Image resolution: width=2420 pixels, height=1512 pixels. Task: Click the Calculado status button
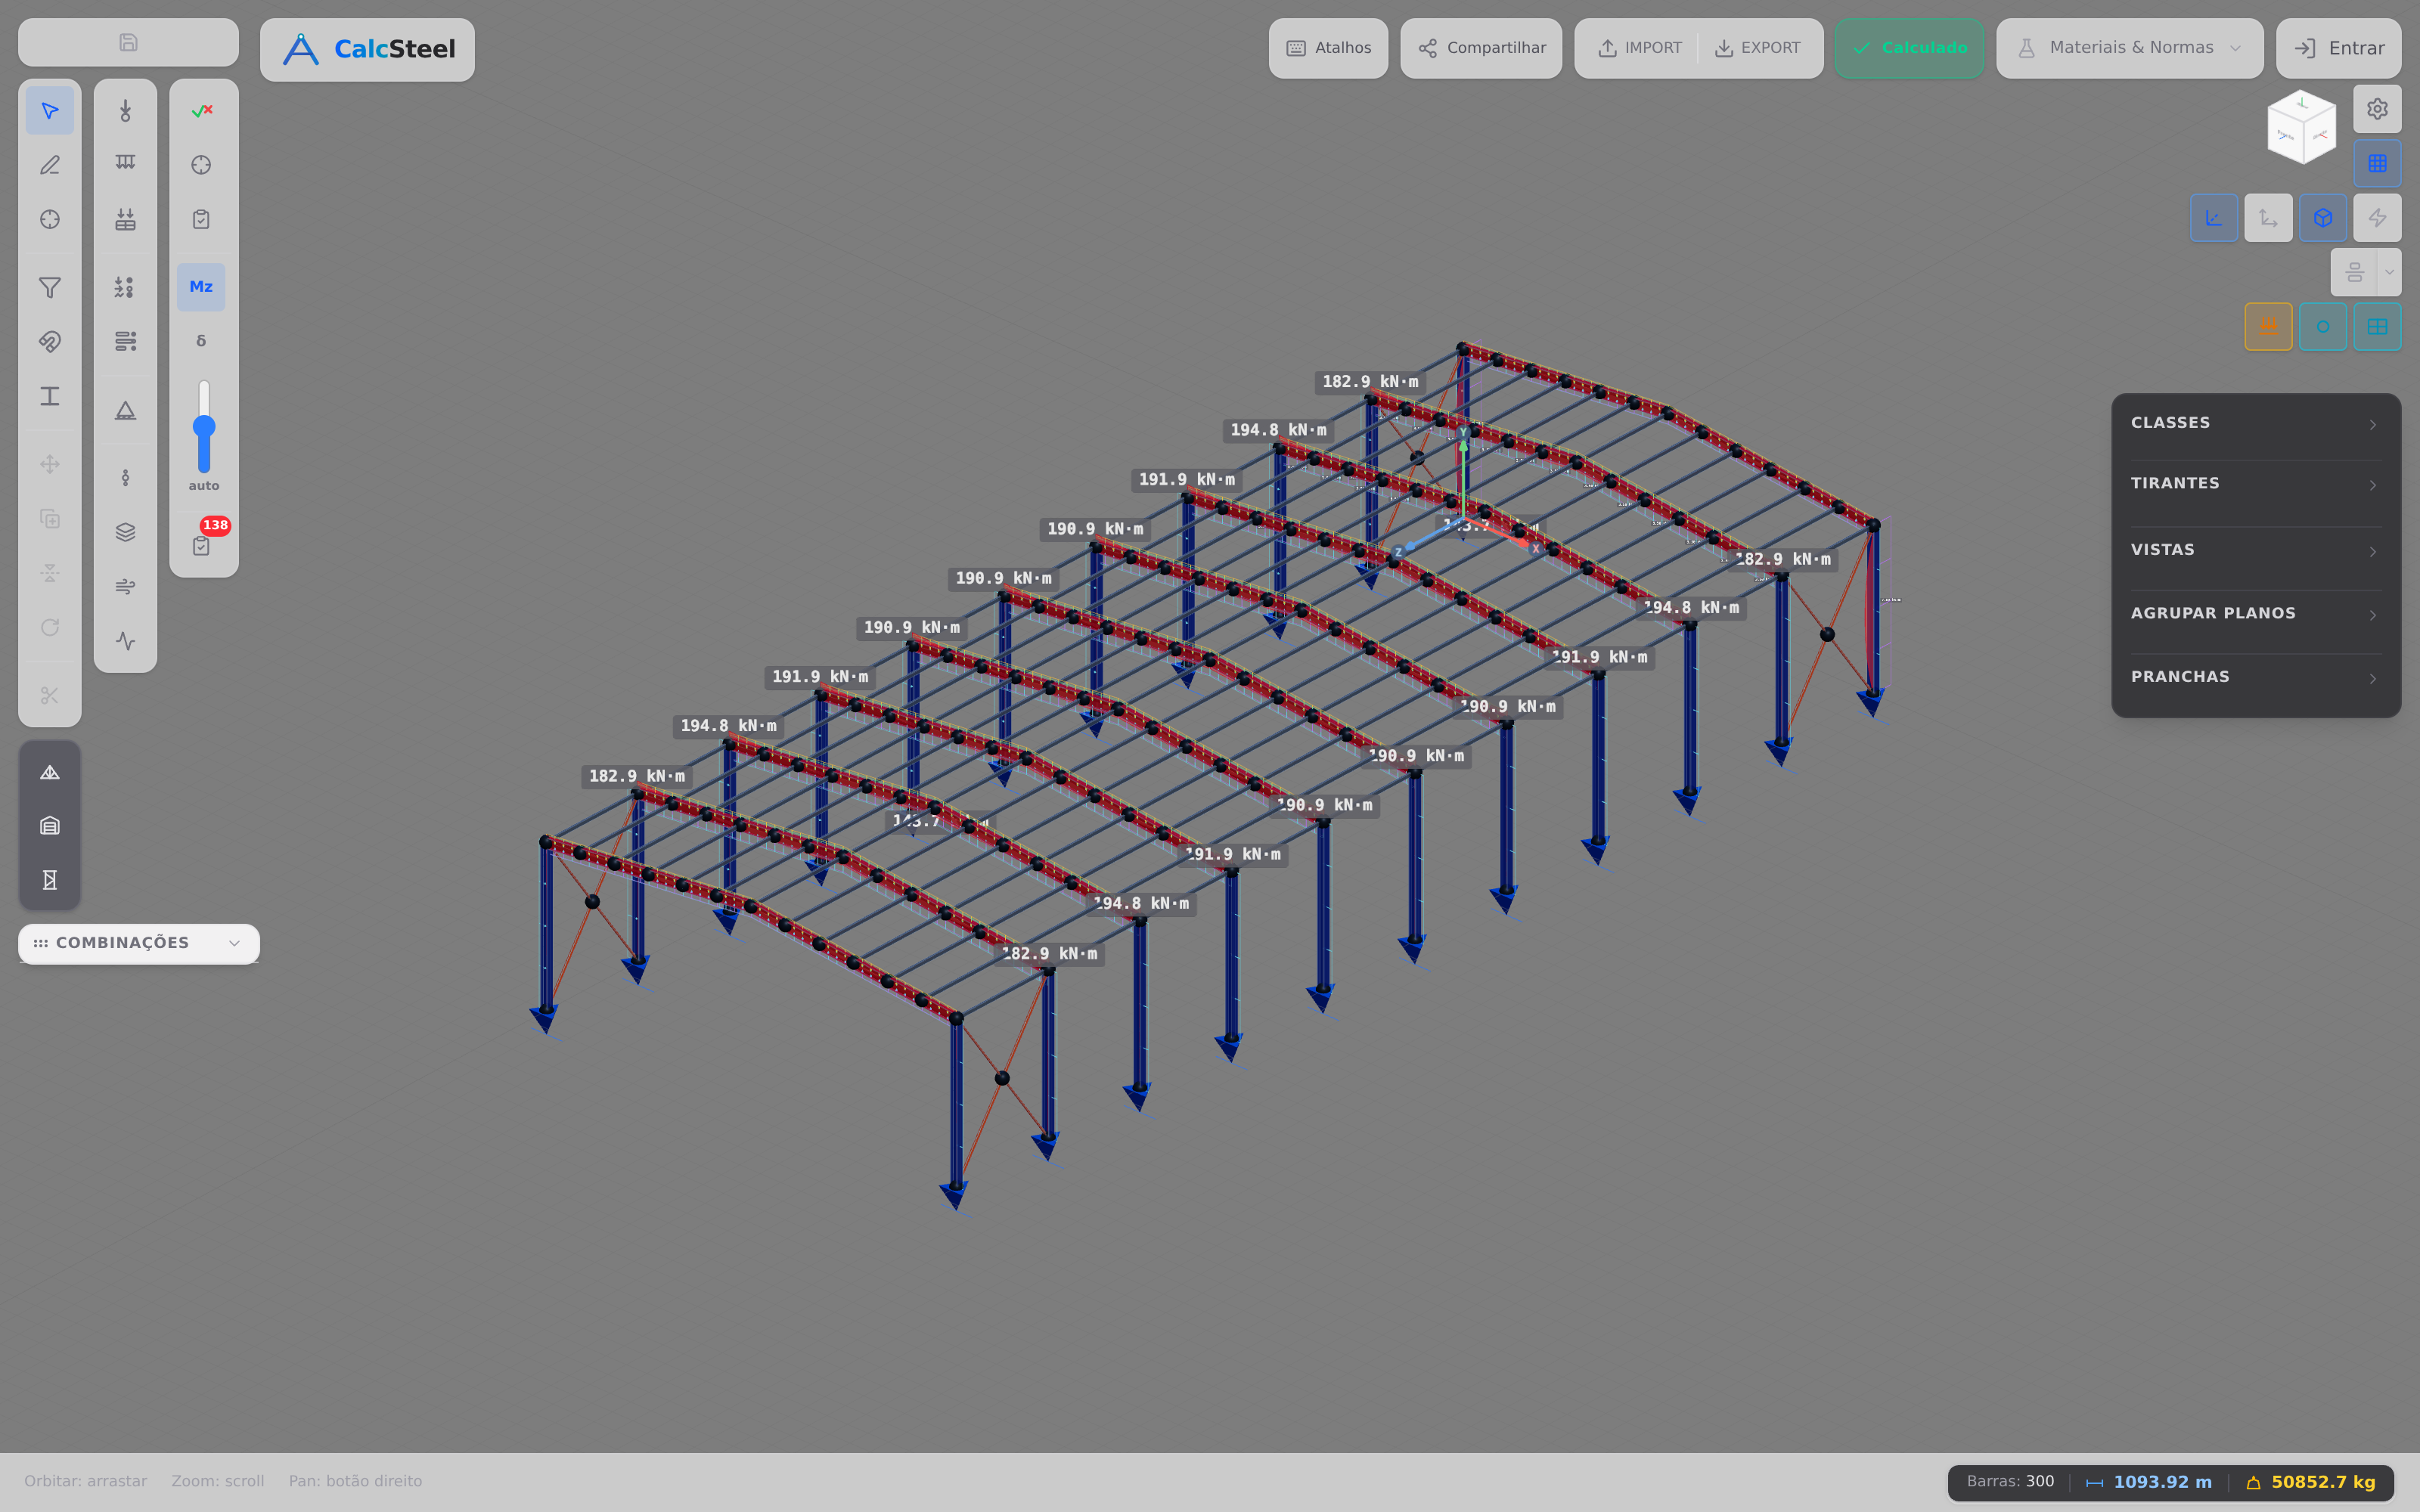[1909, 48]
